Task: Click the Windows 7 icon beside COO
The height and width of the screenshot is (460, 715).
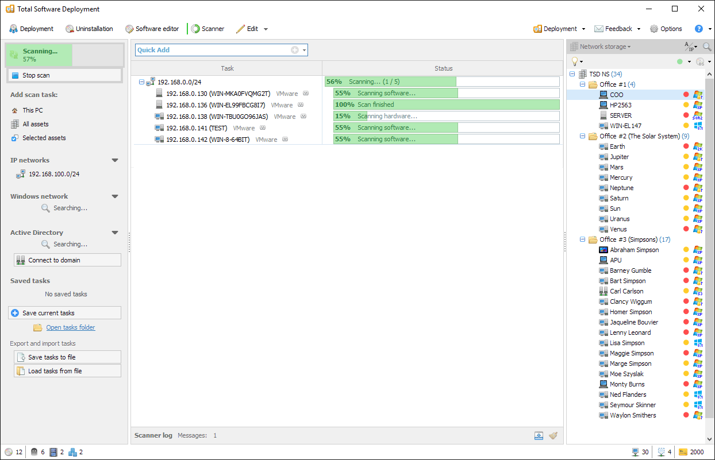Action: [x=698, y=95]
